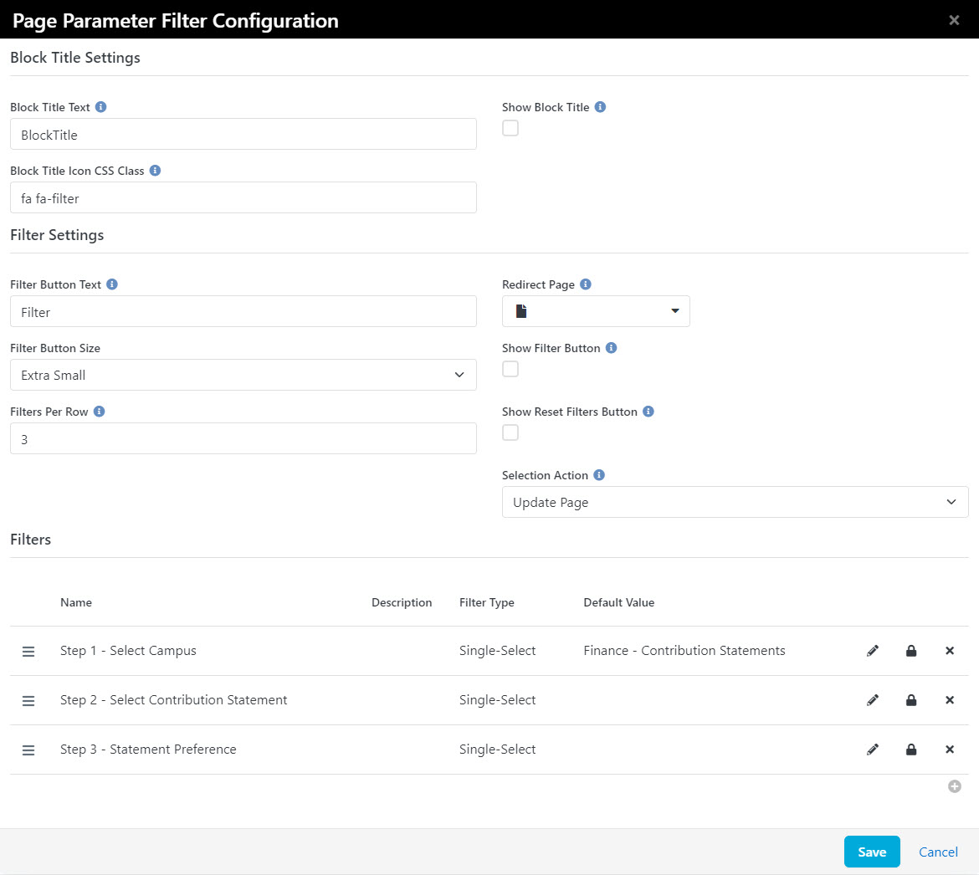Cancel the configuration changes
979x875 pixels.
tap(938, 852)
